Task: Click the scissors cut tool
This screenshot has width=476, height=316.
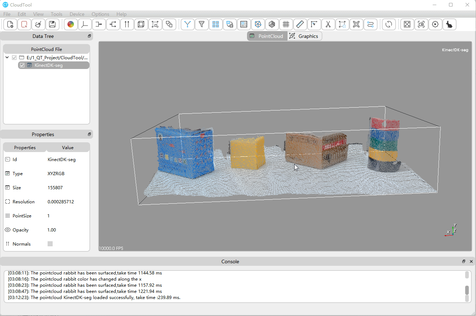Action: [328, 24]
